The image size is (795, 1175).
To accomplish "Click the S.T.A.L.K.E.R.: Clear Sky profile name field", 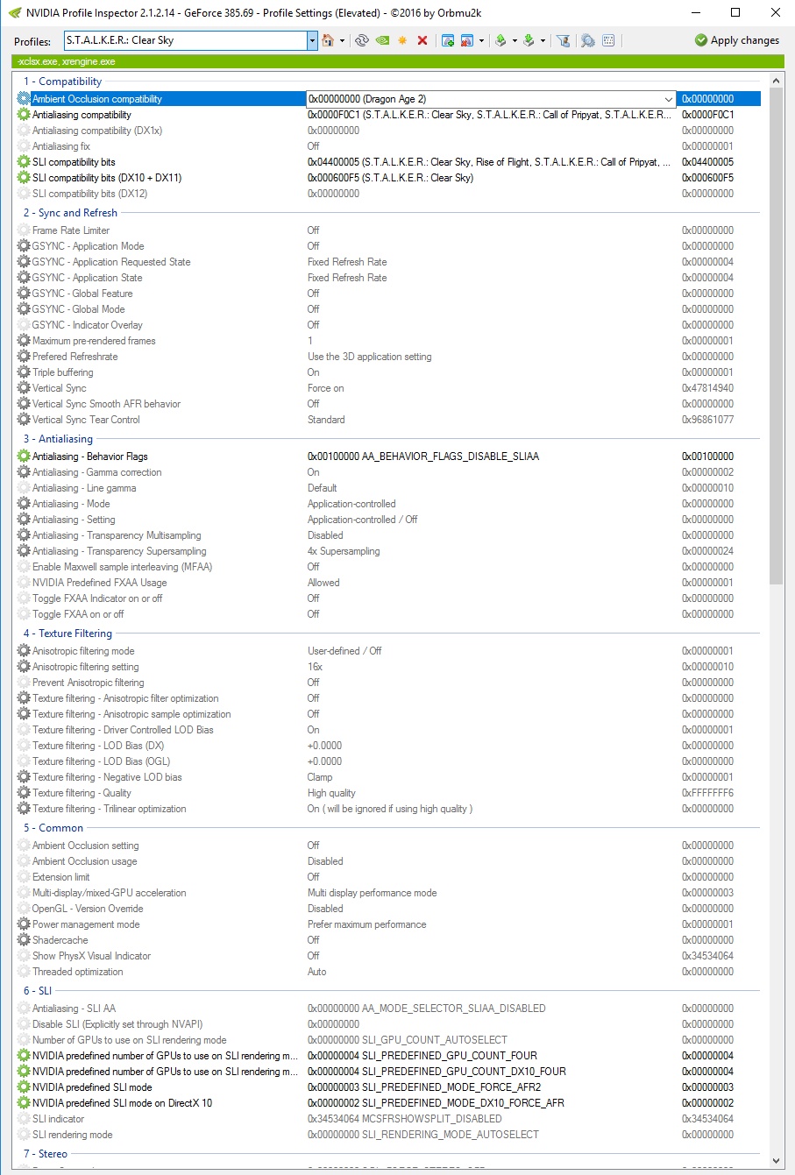I will [185, 40].
